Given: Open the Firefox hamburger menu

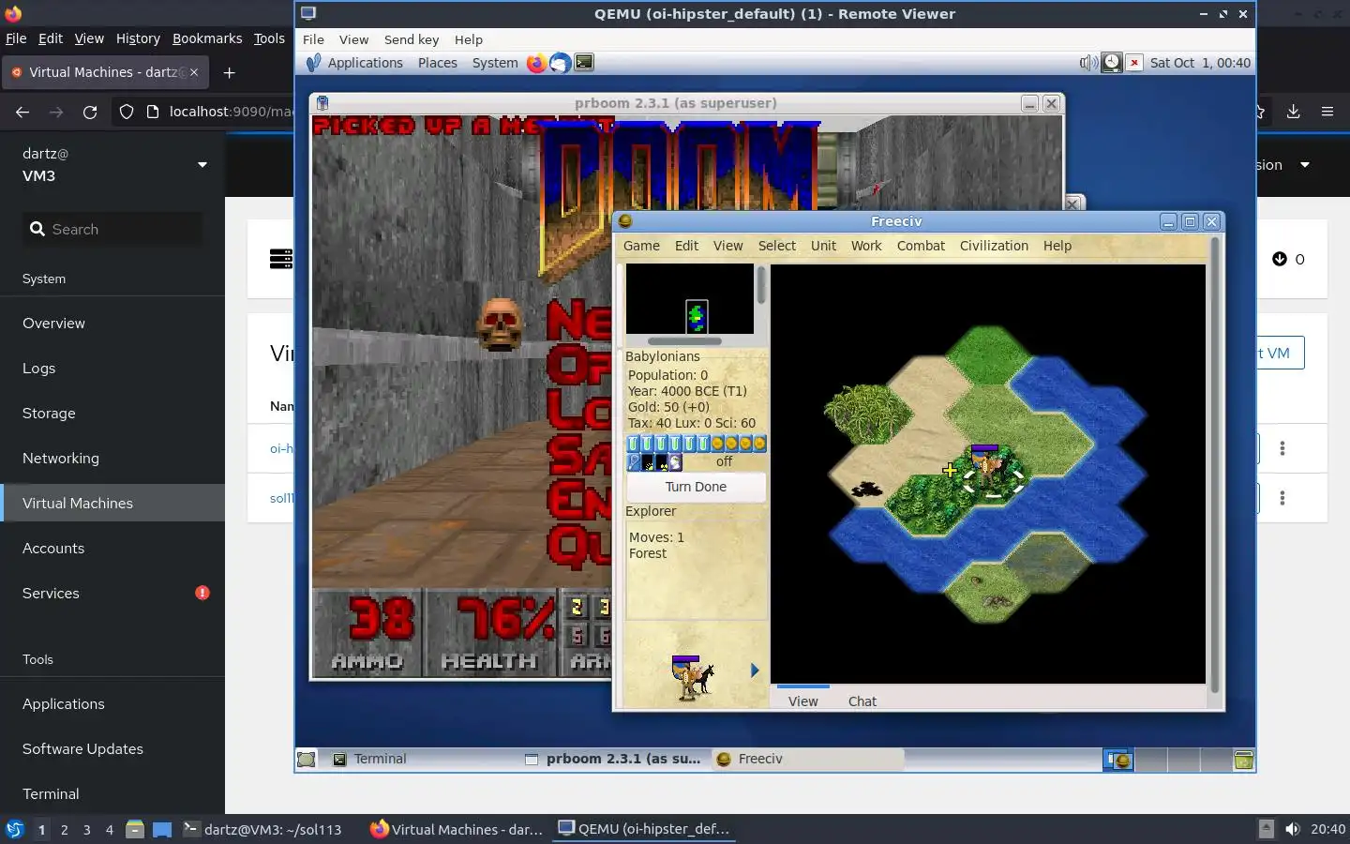Looking at the screenshot, I should [x=1327, y=112].
